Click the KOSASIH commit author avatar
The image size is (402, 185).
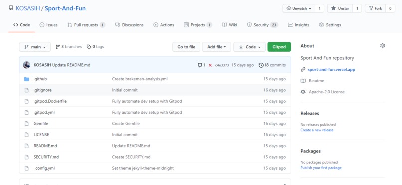tap(26, 65)
